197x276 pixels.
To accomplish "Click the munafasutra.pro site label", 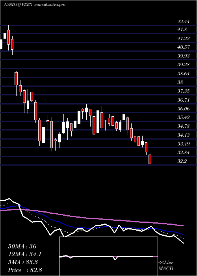I will click(x=50, y=5).
